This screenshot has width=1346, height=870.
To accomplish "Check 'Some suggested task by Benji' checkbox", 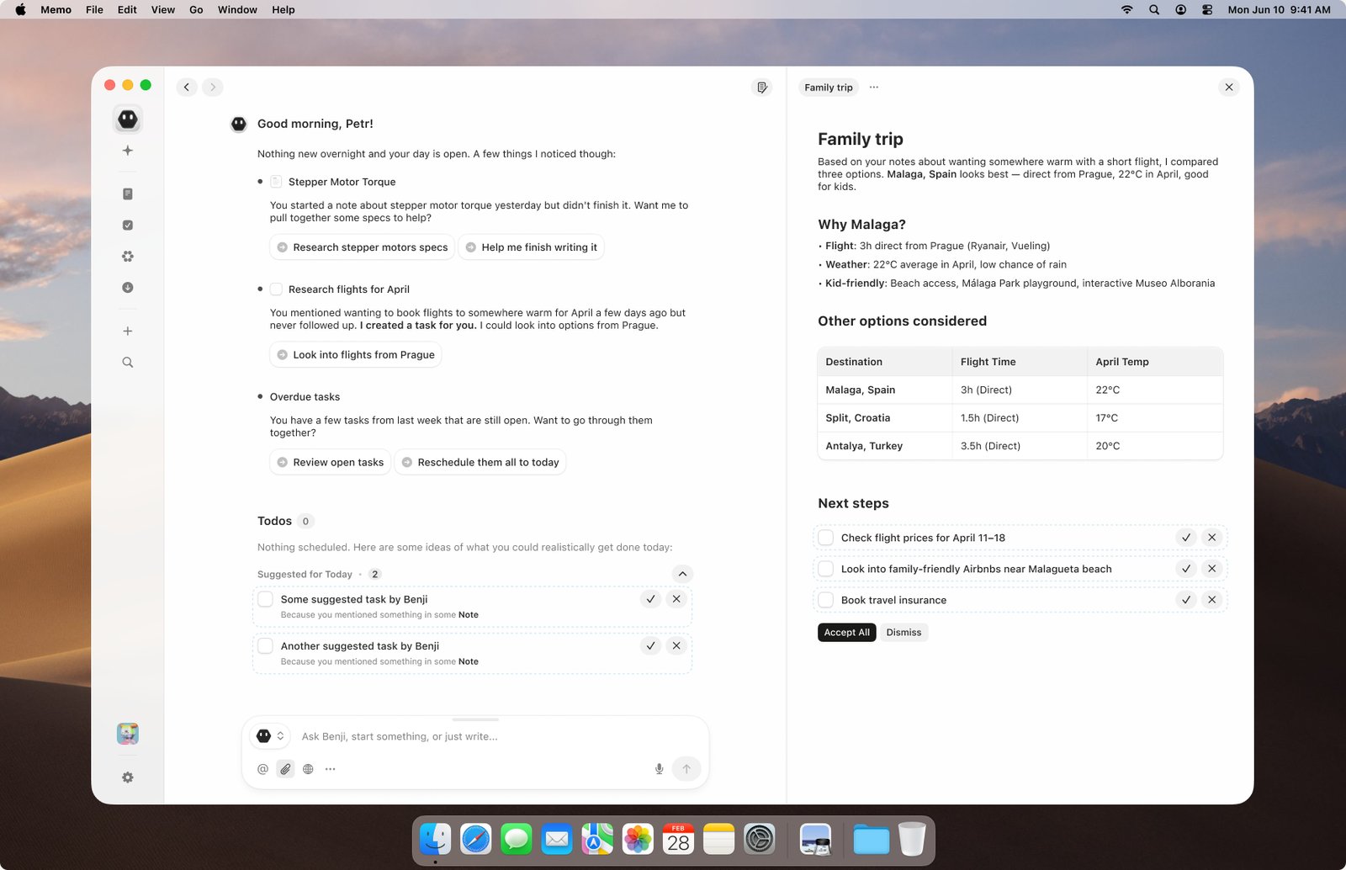I will (x=266, y=599).
